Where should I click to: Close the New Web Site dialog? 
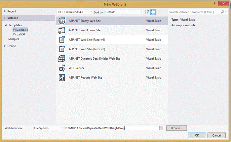click(223, 3)
